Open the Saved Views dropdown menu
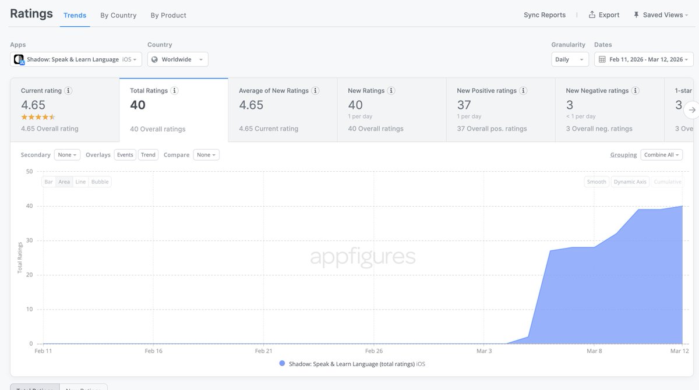Viewport: 699px width, 390px height. pyautogui.click(x=661, y=15)
